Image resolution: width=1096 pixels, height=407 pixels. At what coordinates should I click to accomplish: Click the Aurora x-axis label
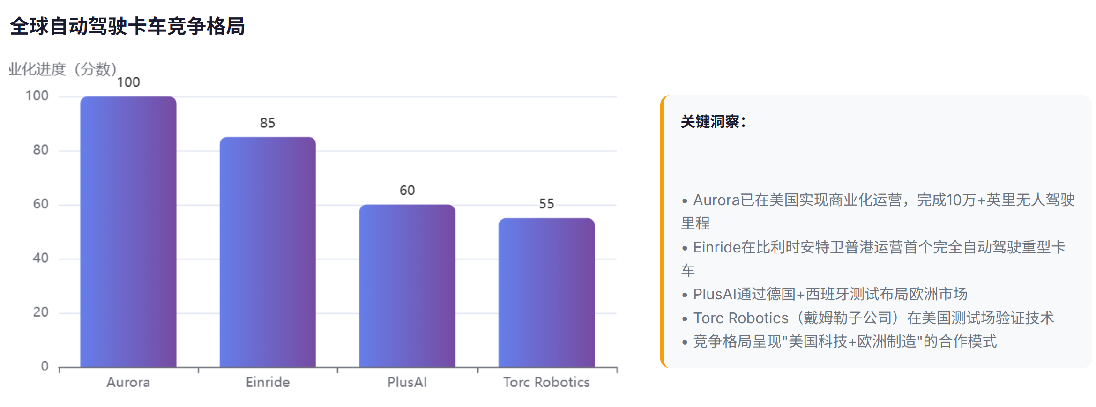click(128, 382)
